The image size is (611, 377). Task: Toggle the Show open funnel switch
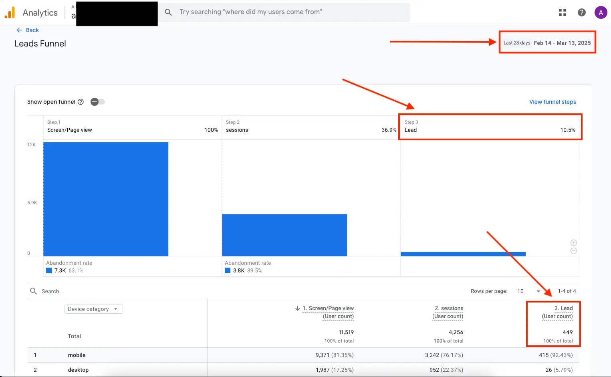pos(97,102)
